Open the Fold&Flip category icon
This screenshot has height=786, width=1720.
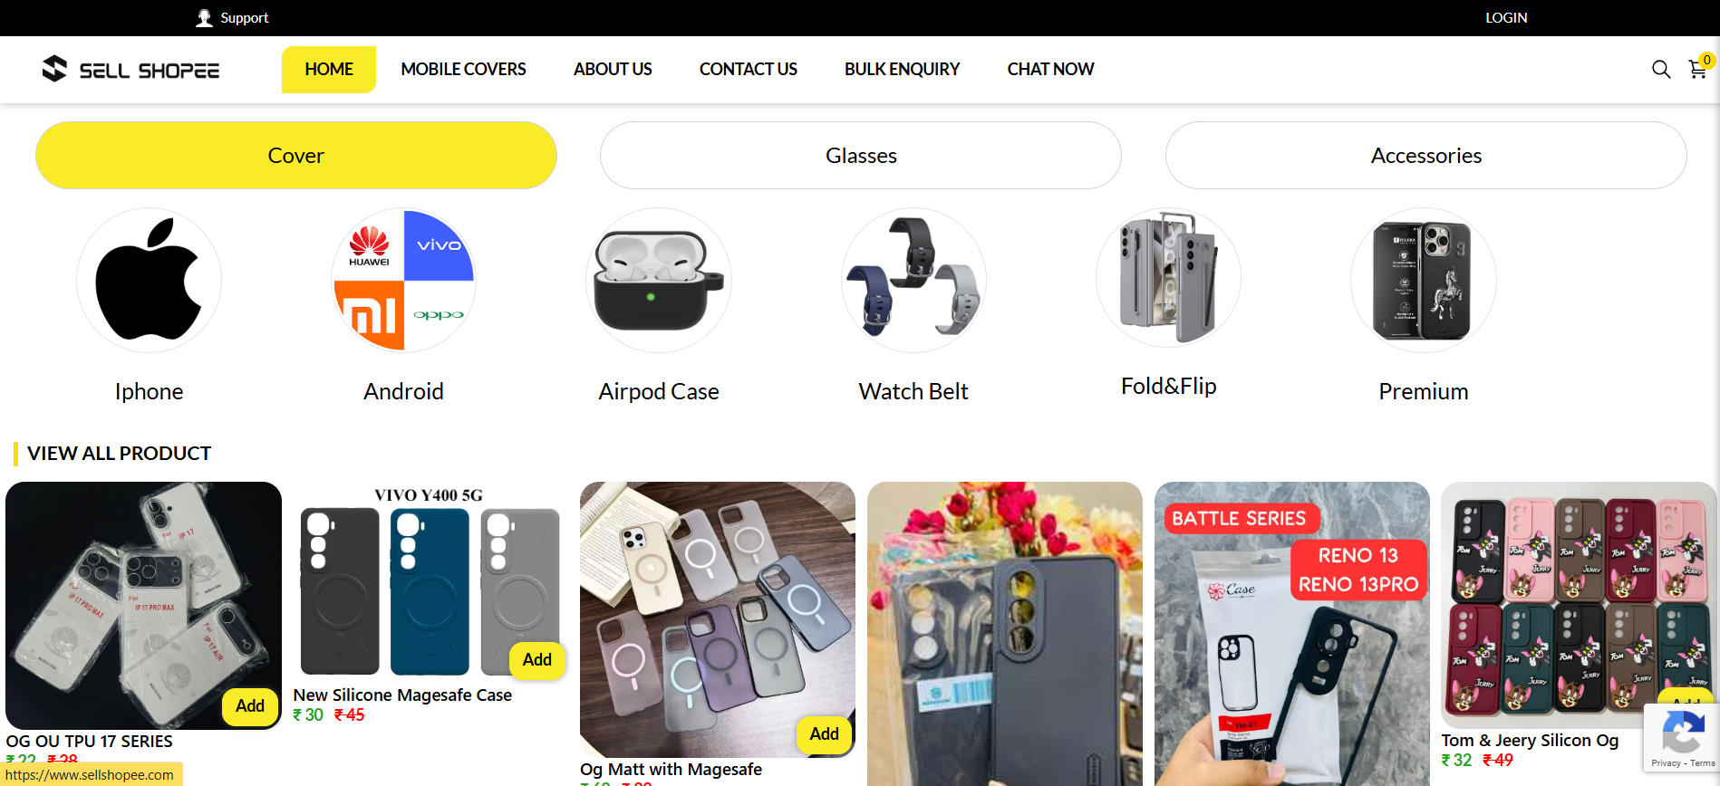click(1168, 277)
